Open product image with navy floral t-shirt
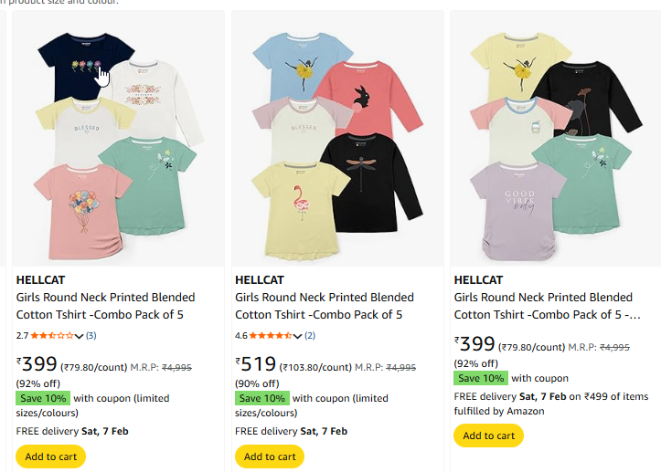661x472 pixels. point(117,139)
